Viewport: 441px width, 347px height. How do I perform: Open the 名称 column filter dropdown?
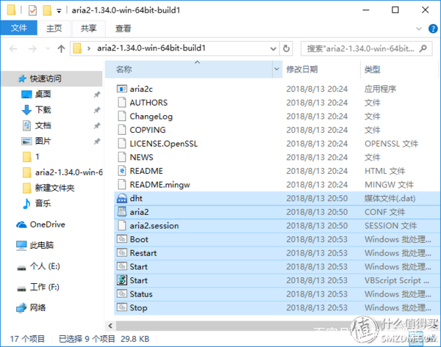[277, 69]
